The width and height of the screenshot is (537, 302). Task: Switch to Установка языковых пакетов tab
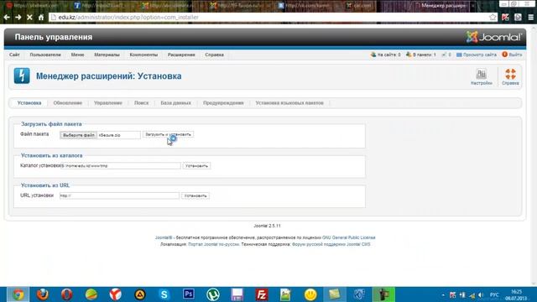tap(289, 103)
